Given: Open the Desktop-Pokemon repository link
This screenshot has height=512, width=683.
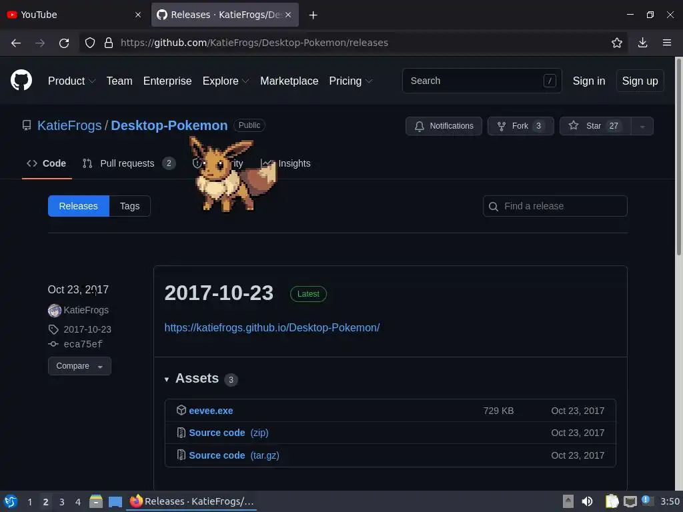Looking at the screenshot, I should [169, 125].
